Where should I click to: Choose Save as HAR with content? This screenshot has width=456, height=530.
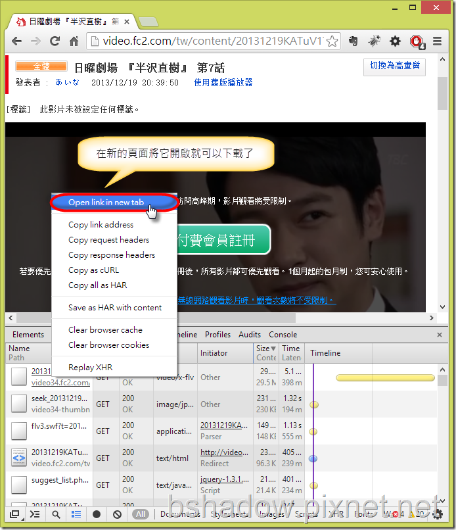114,308
